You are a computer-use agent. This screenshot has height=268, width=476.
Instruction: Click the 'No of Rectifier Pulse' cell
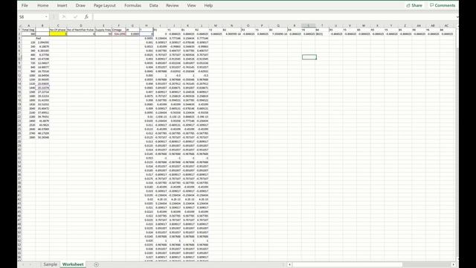pyautogui.click(x=81, y=30)
